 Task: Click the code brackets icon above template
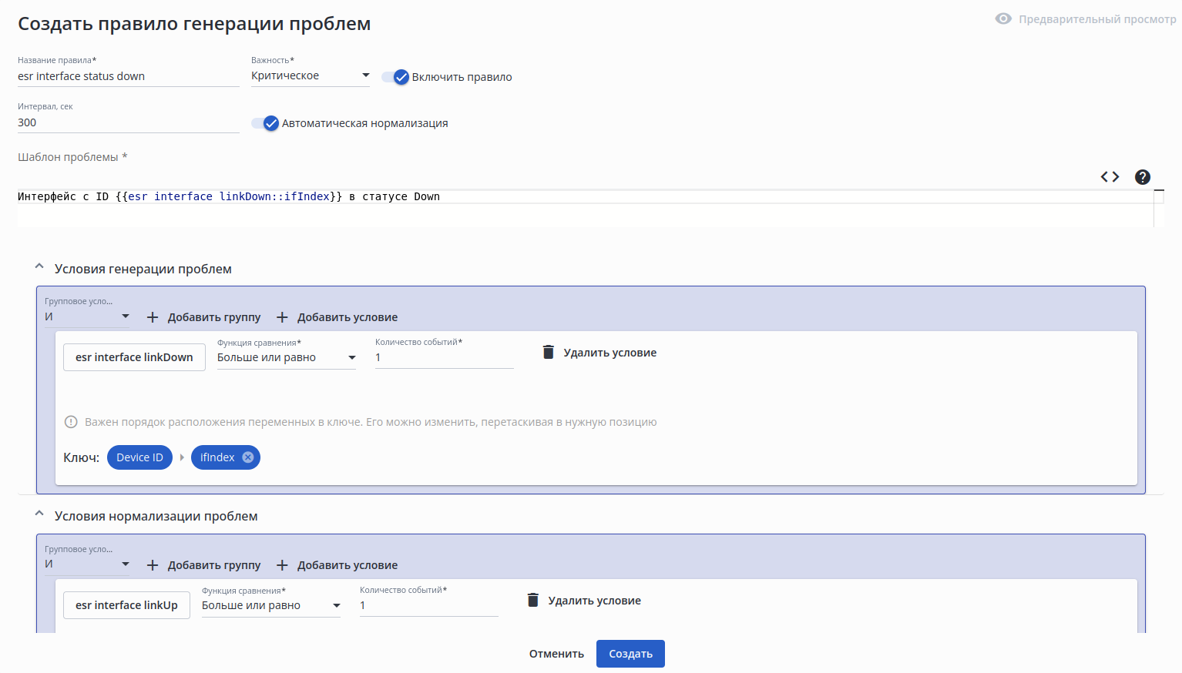pos(1110,177)
